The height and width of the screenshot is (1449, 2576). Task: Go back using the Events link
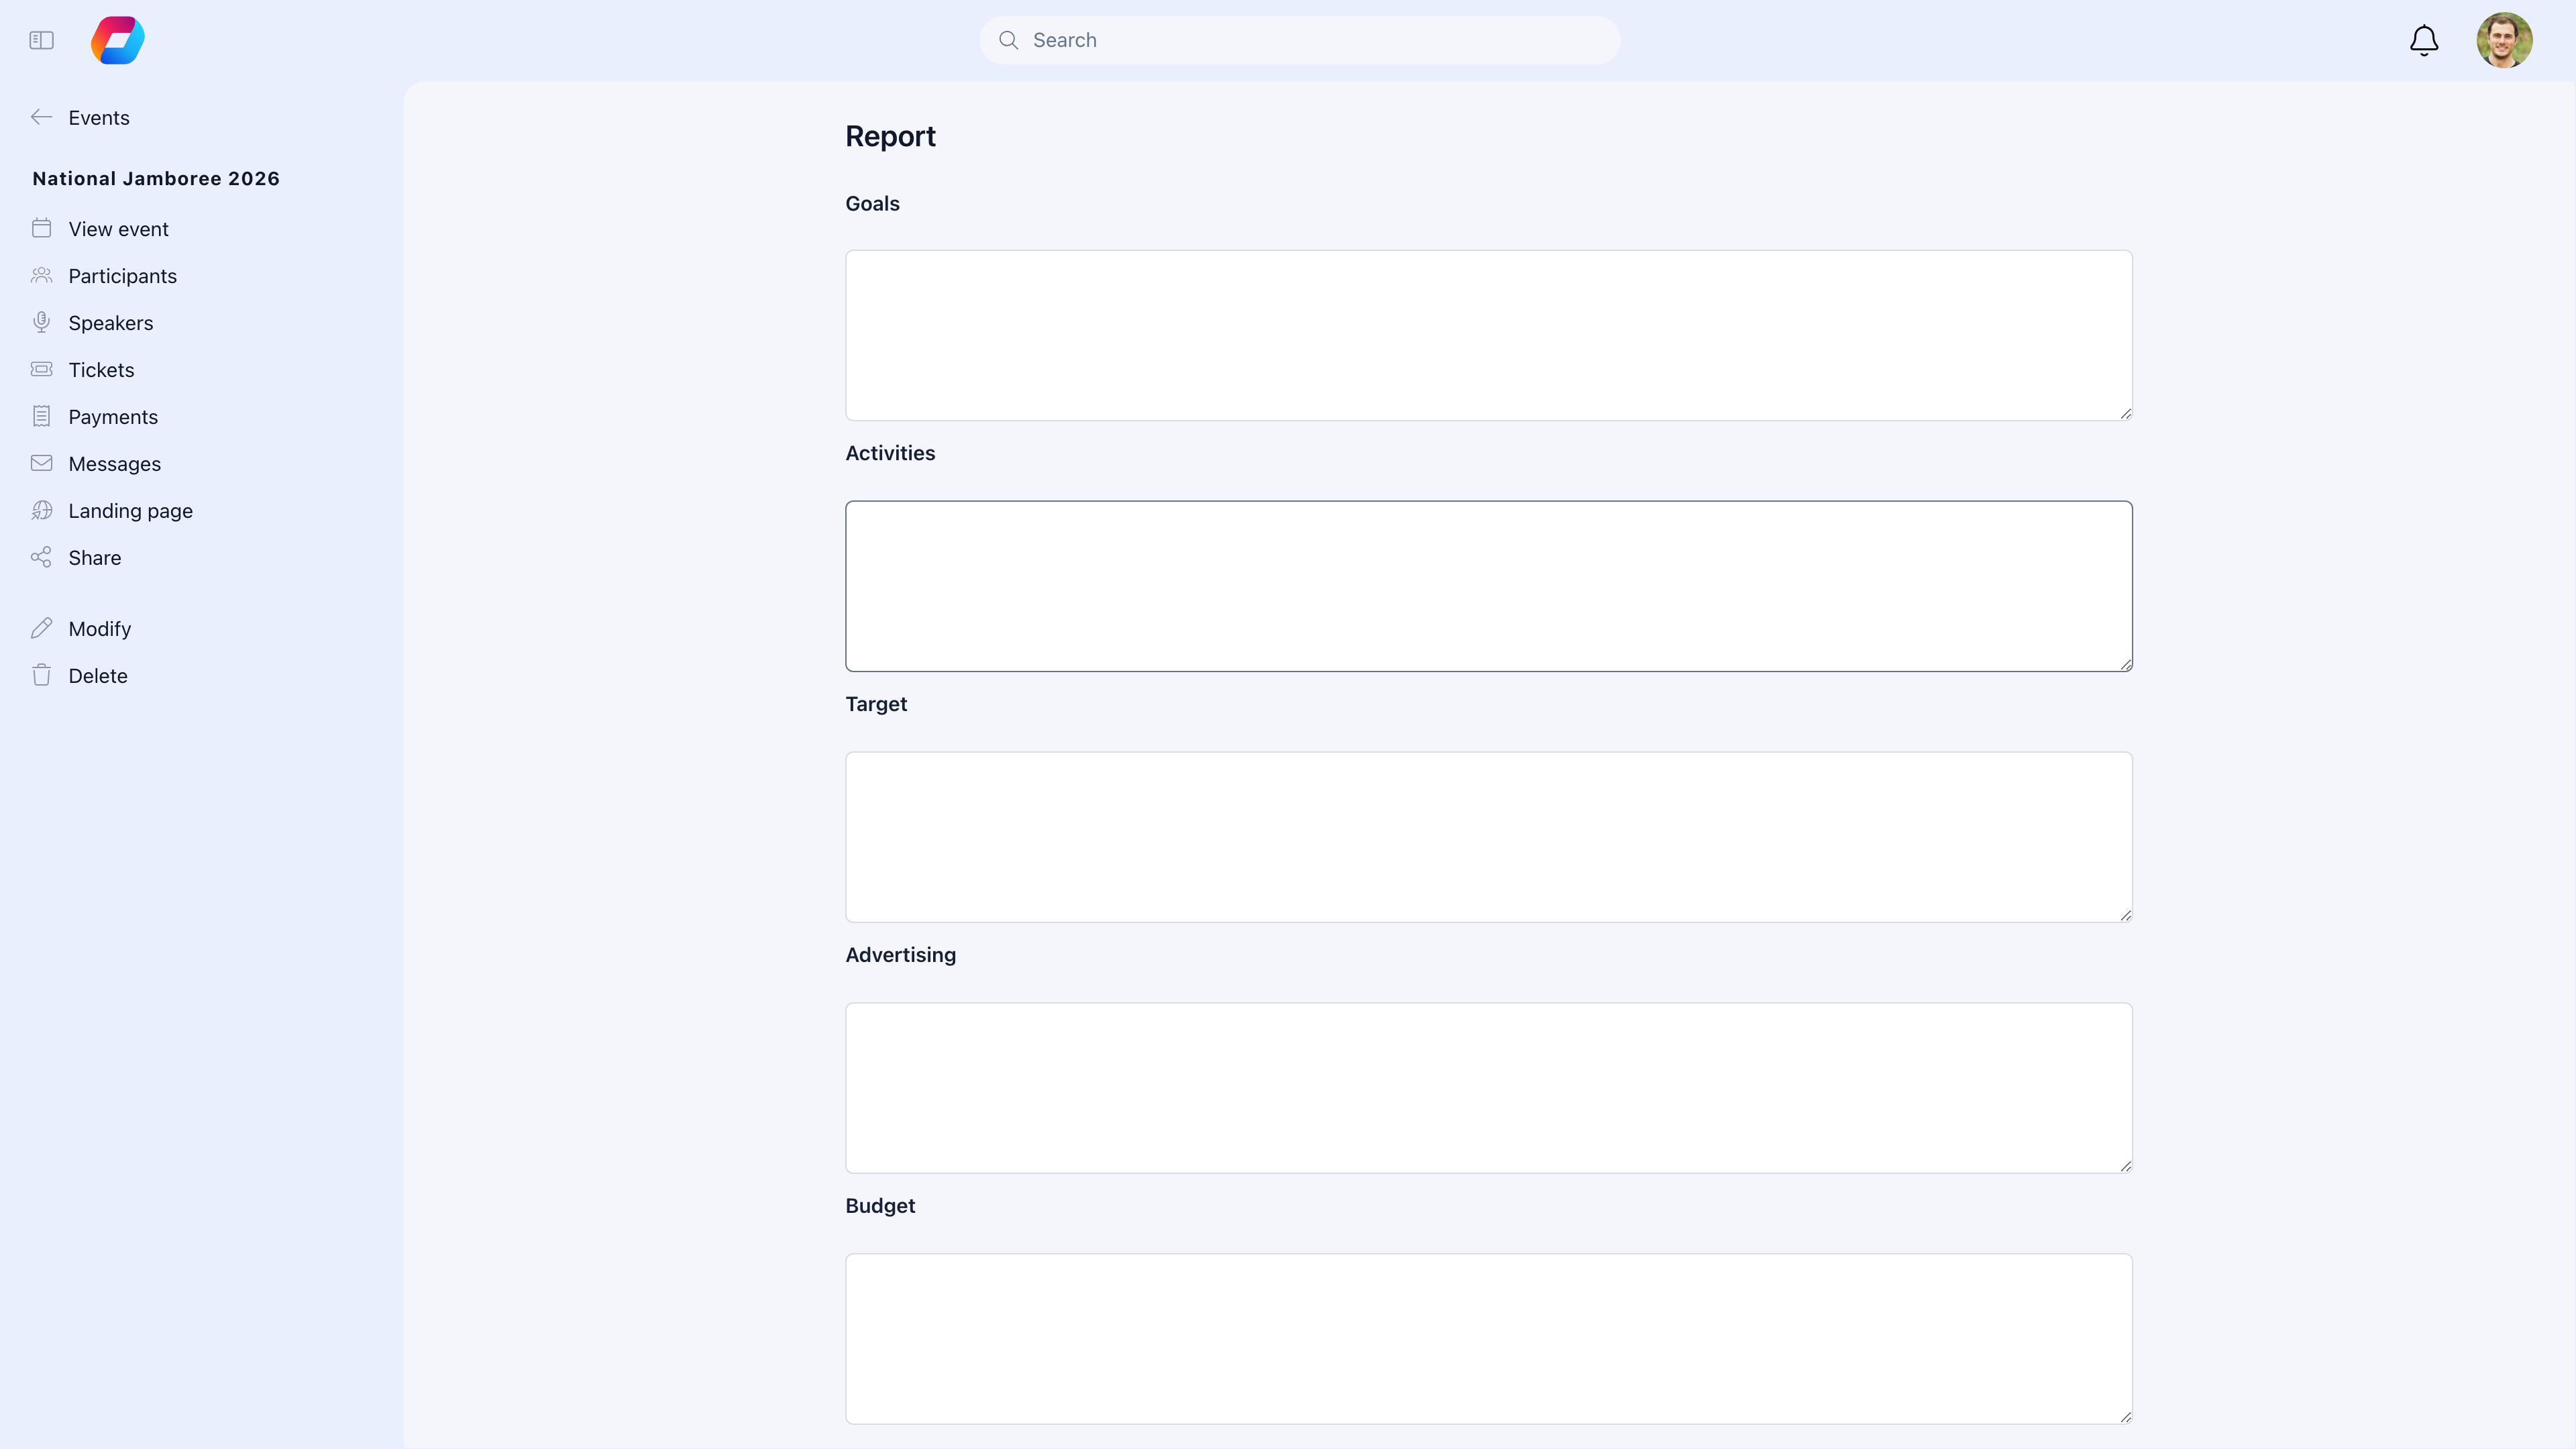pos(98,117)
